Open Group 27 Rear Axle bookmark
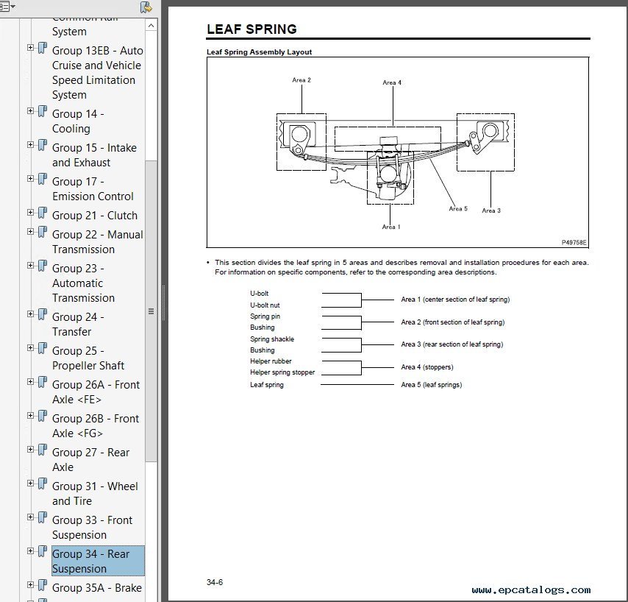Image resolution: width=628 pixels, height=602 pixels. [x=91, y=460]
